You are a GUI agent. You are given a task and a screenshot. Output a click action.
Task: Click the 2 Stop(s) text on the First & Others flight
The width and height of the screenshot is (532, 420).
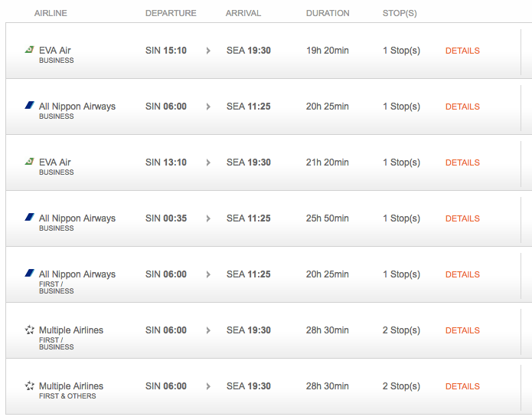(401, 386)
